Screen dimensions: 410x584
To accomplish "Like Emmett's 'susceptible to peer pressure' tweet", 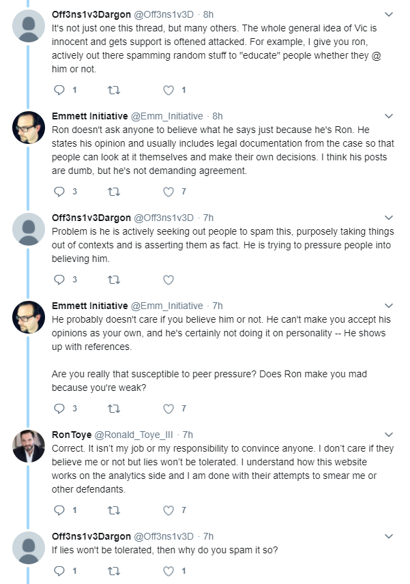I will point(169,409).
